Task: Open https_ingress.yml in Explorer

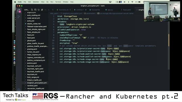Action: click(x=34, y=55)
